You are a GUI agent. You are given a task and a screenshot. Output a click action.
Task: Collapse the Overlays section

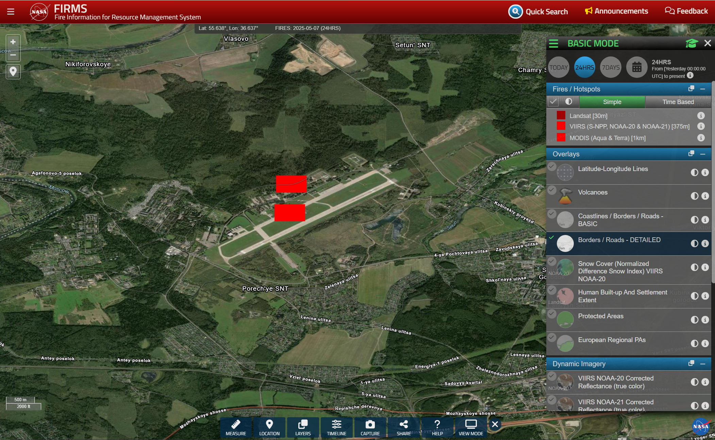click(703, 154)
